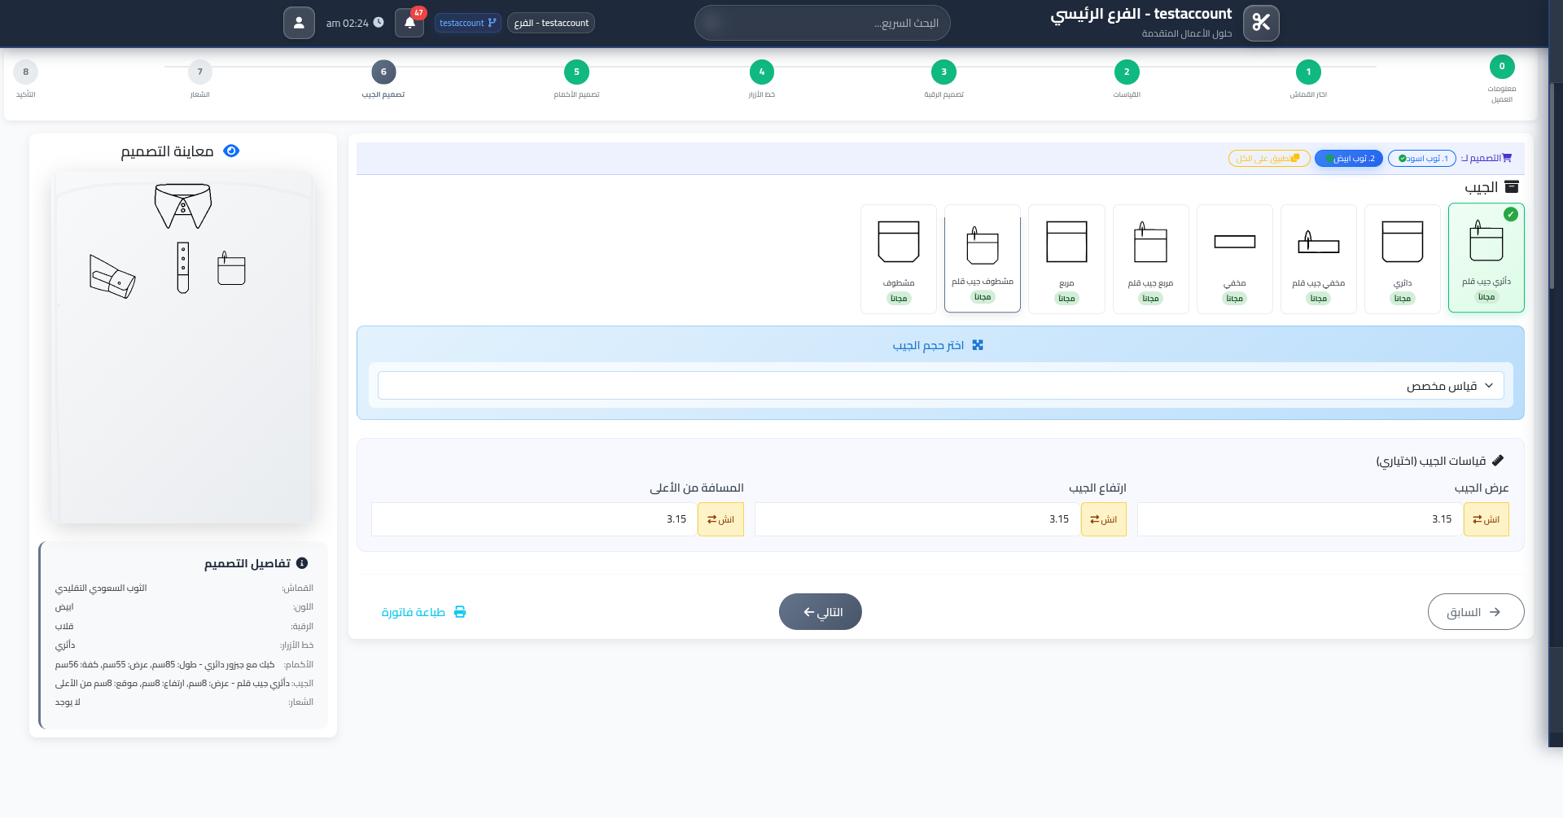Viewport: 1563px width, 818px height.
Task: Toggle the انش unit for عرض الجيب
Action: pos(1486,518)
